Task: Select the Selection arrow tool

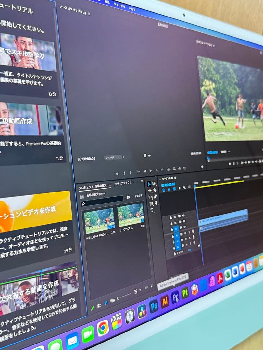Action: pyautogui.click(x=149, y=184)
